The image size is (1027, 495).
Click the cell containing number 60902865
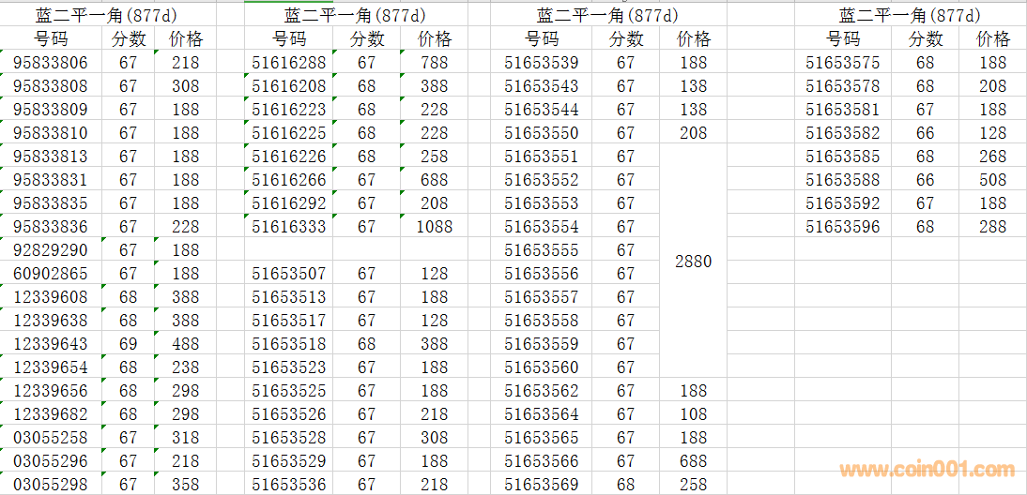[51, 274]
